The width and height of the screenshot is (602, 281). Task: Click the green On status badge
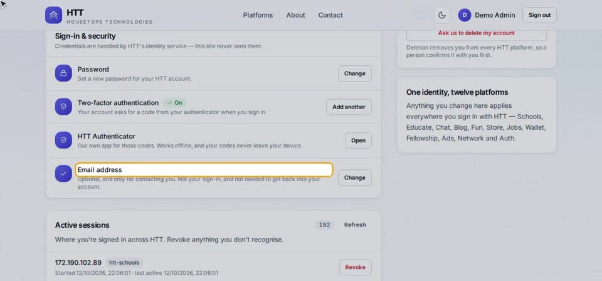click(175, 103)
